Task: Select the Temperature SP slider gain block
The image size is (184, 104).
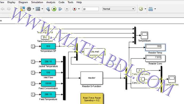Action: pos(48,46)
